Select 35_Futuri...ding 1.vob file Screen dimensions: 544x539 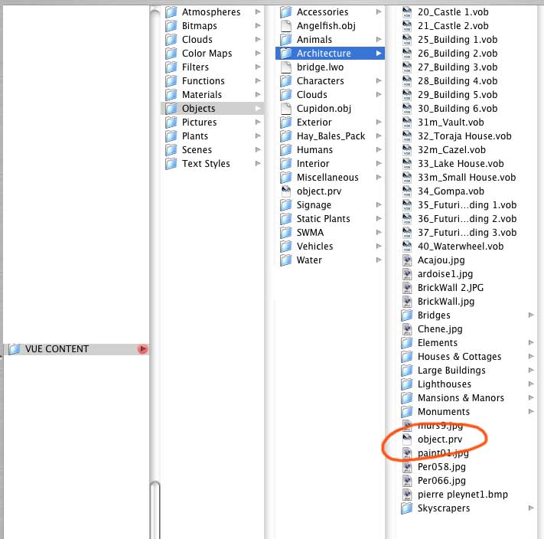coord(467,205)
